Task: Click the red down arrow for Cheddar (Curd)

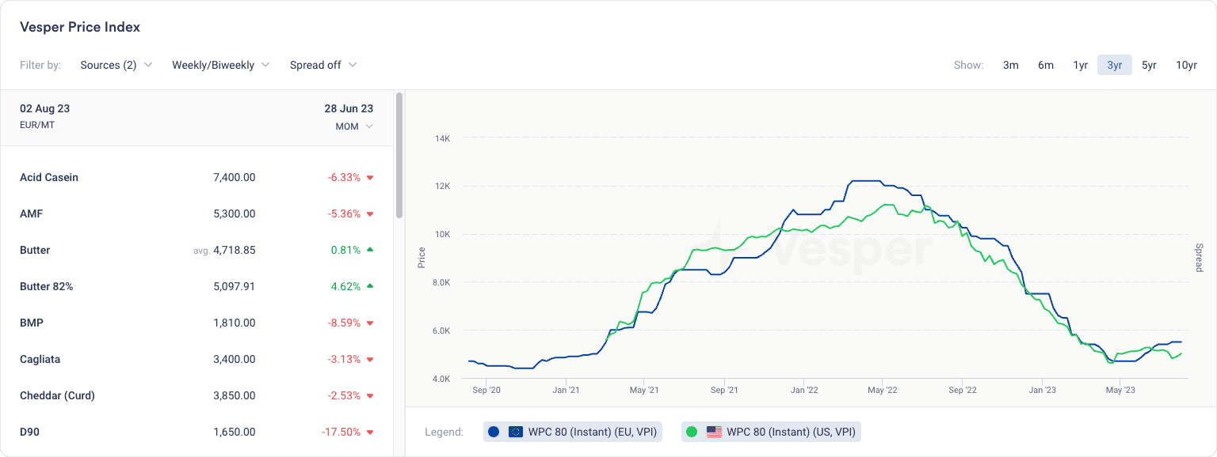Action: (370, 396)
